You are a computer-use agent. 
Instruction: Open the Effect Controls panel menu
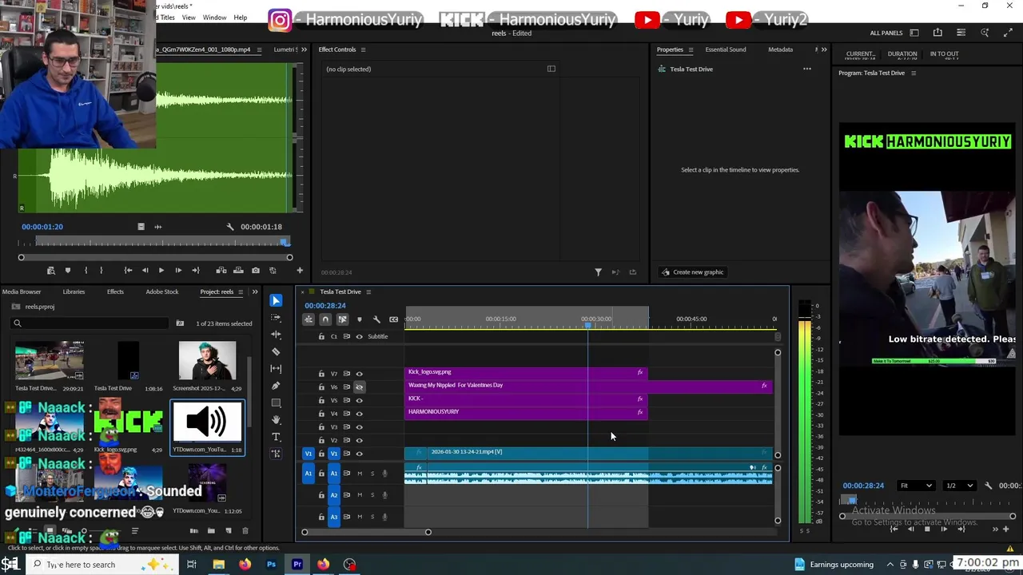pos(363,50)
